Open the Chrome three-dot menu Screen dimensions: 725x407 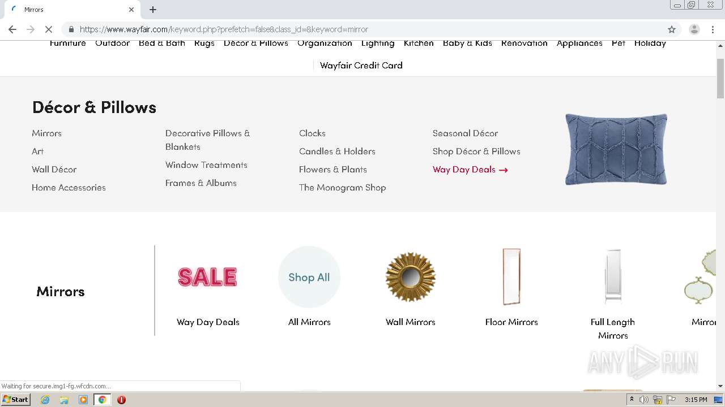(713, 29)
